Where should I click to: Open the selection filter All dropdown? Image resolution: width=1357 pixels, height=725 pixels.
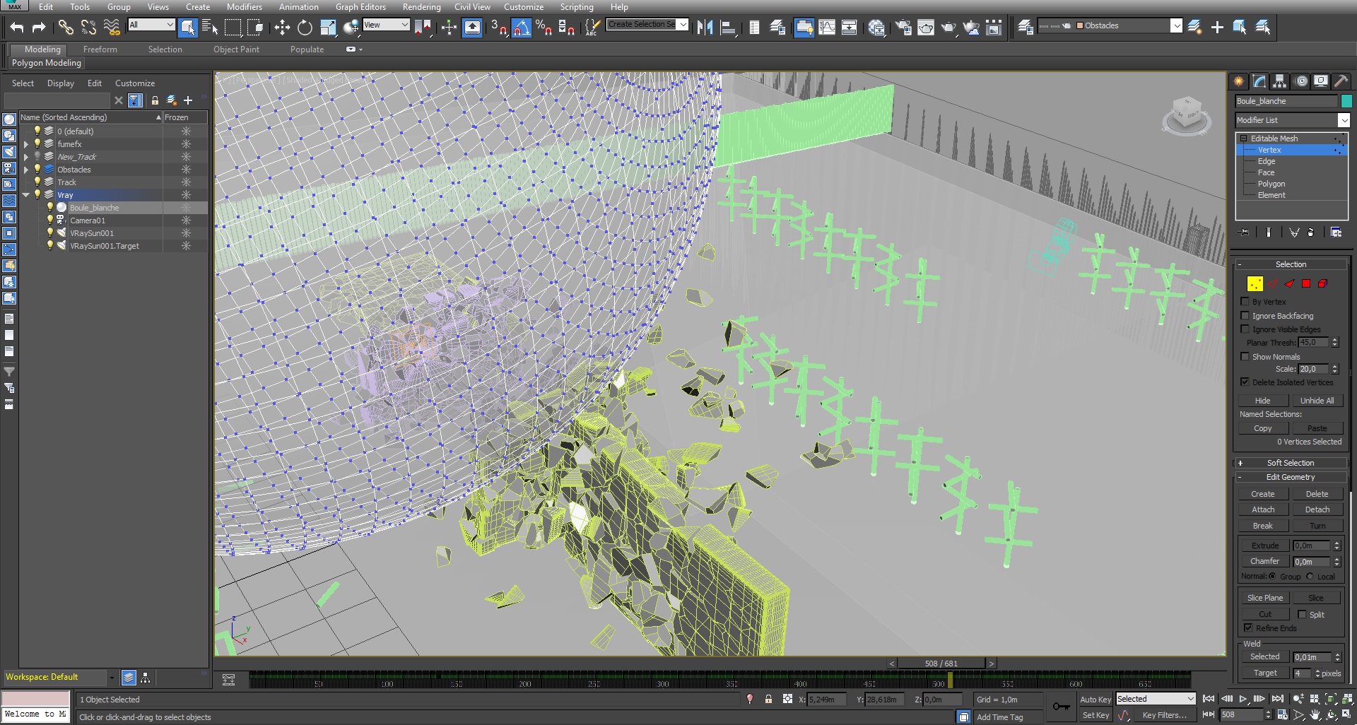coord(151,25)
